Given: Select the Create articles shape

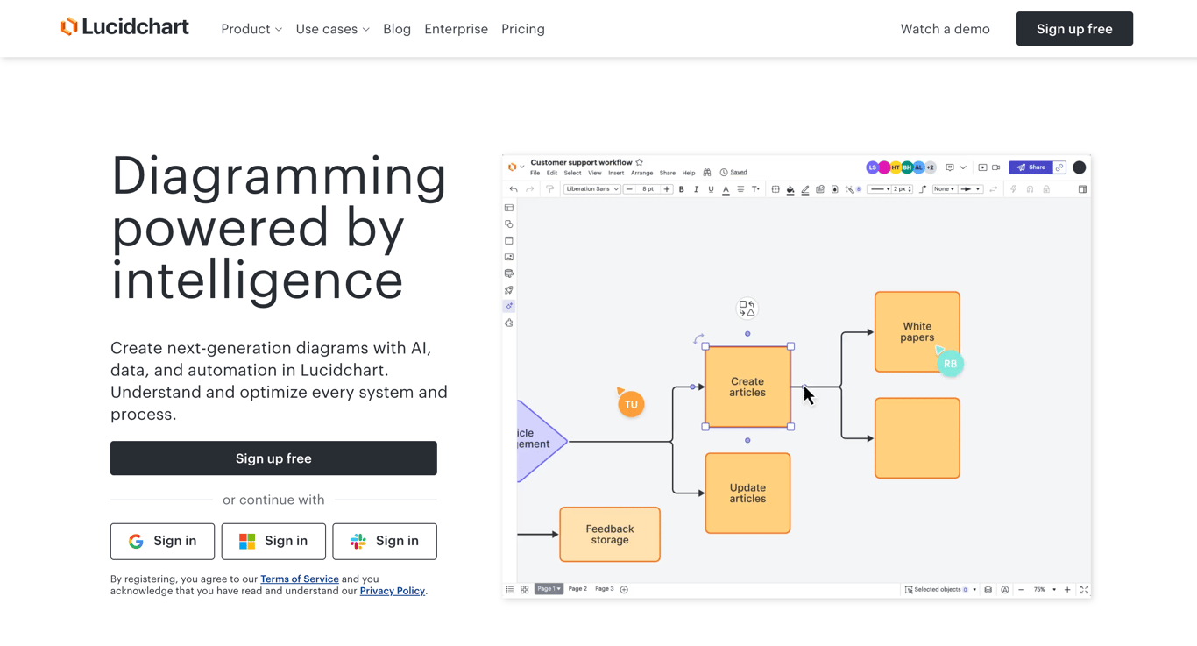Looking at the screenshot, I should click(747, 387).
